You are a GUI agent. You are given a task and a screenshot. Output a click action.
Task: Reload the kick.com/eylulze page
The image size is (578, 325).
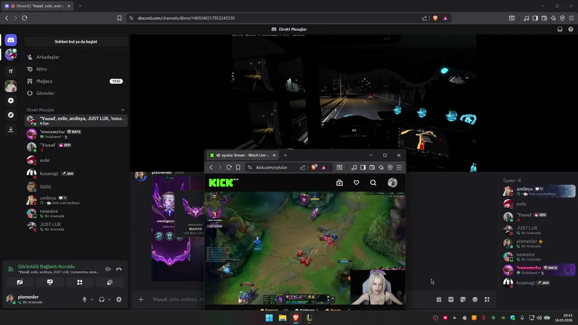point(229,167)
